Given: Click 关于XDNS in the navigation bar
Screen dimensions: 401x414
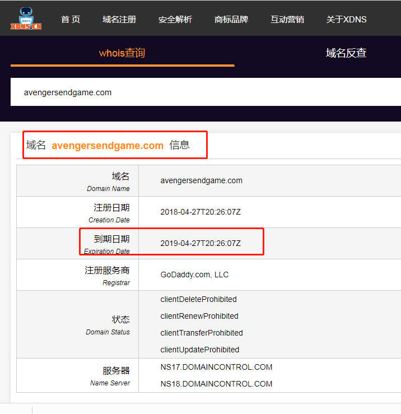Looking at the screenshot, I should click(x=346, y=19).
